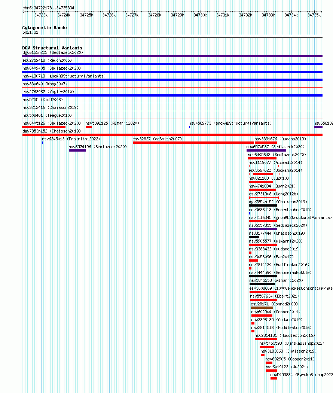
Task: Click nsv5463593 (ByrskaBishop2022) label
Action: click(292, 343)
